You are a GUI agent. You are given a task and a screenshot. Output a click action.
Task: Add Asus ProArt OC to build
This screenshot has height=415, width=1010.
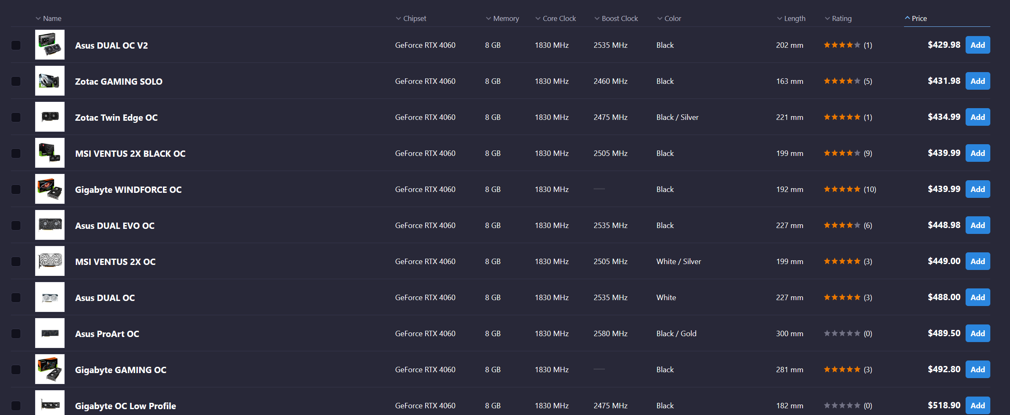[978, 333]
